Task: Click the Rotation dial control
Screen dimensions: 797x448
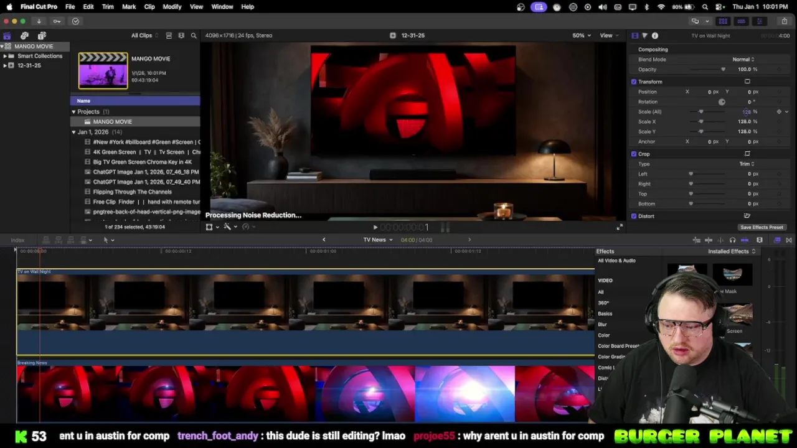Action: tap(722, 101)
